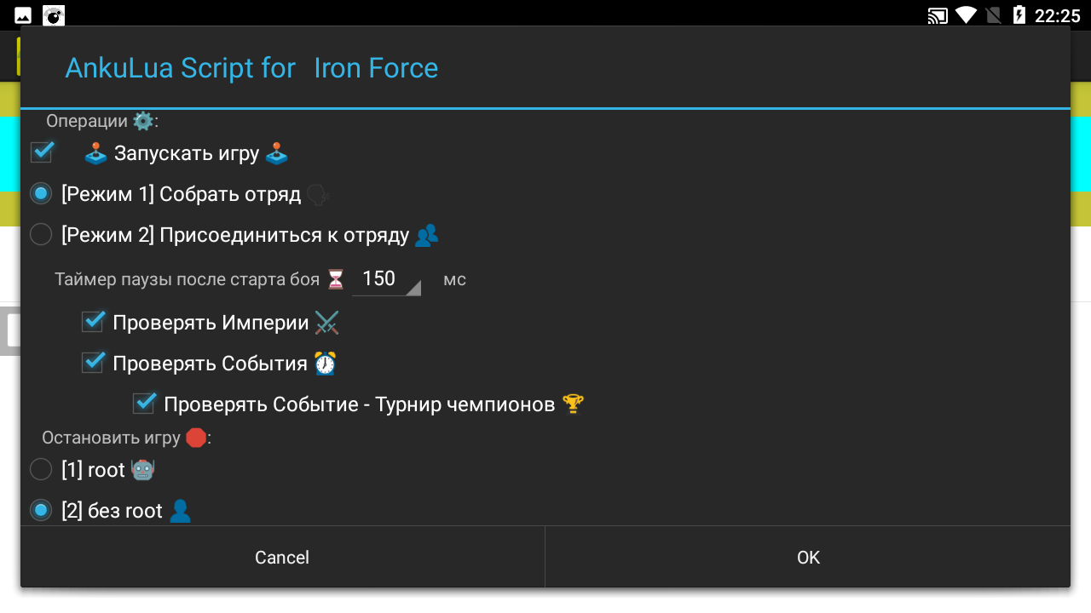Select the Режим 1 Собрать отряд radio button
The height and width of the screenshot is (613, 1091).
41,194
